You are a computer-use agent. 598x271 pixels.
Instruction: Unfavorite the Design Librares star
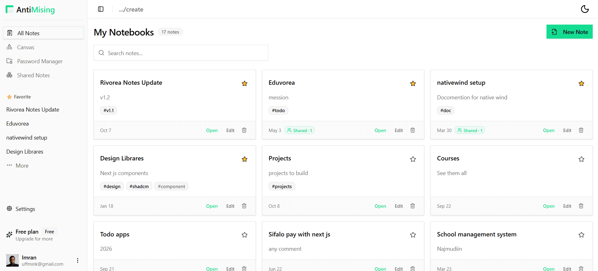tap(245, 159)
